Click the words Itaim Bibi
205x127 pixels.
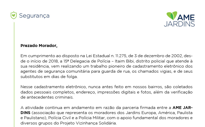point(124,61)
